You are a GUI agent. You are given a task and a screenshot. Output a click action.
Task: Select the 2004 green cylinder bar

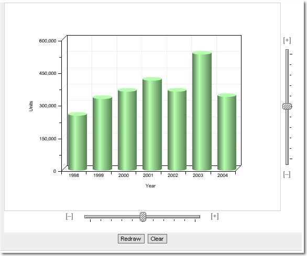pos(227,132)
